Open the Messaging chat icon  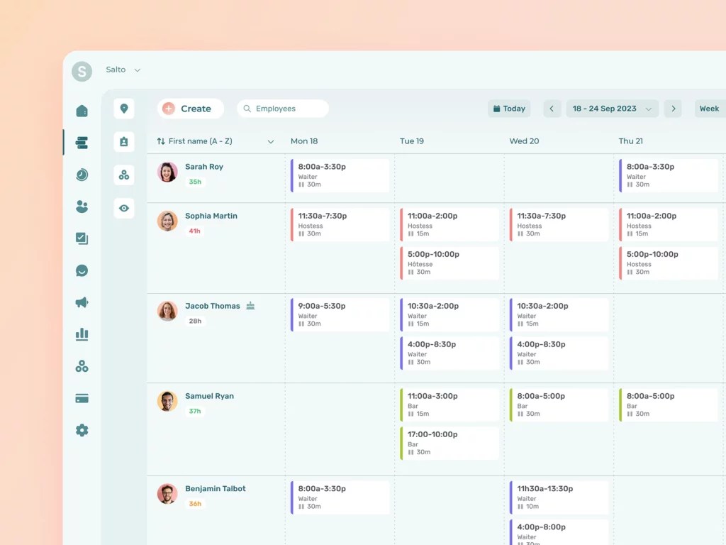pyautogui.click(x=82, y=270)
